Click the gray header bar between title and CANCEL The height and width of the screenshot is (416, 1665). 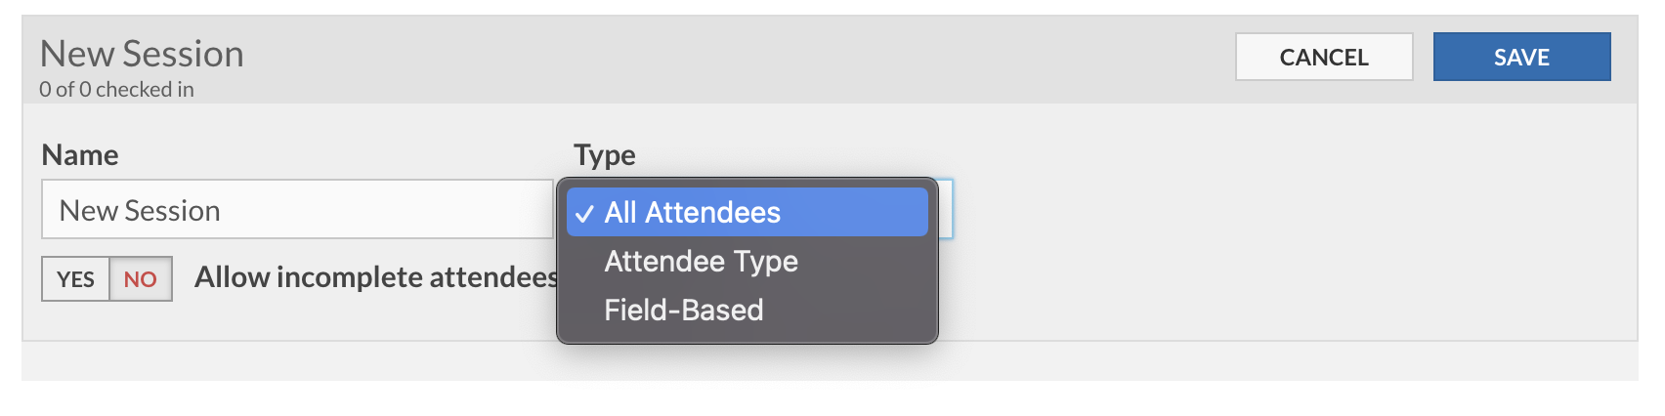(733, 59)
